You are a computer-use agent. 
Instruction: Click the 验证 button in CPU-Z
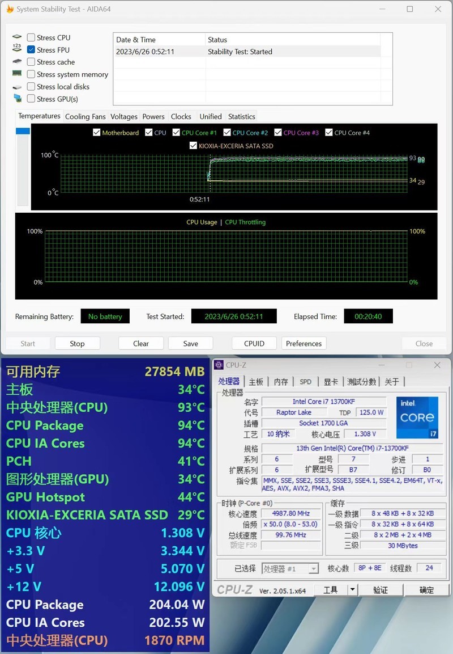381,589
